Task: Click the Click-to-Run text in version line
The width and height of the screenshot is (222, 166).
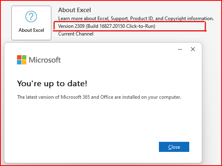Action: 140,26
